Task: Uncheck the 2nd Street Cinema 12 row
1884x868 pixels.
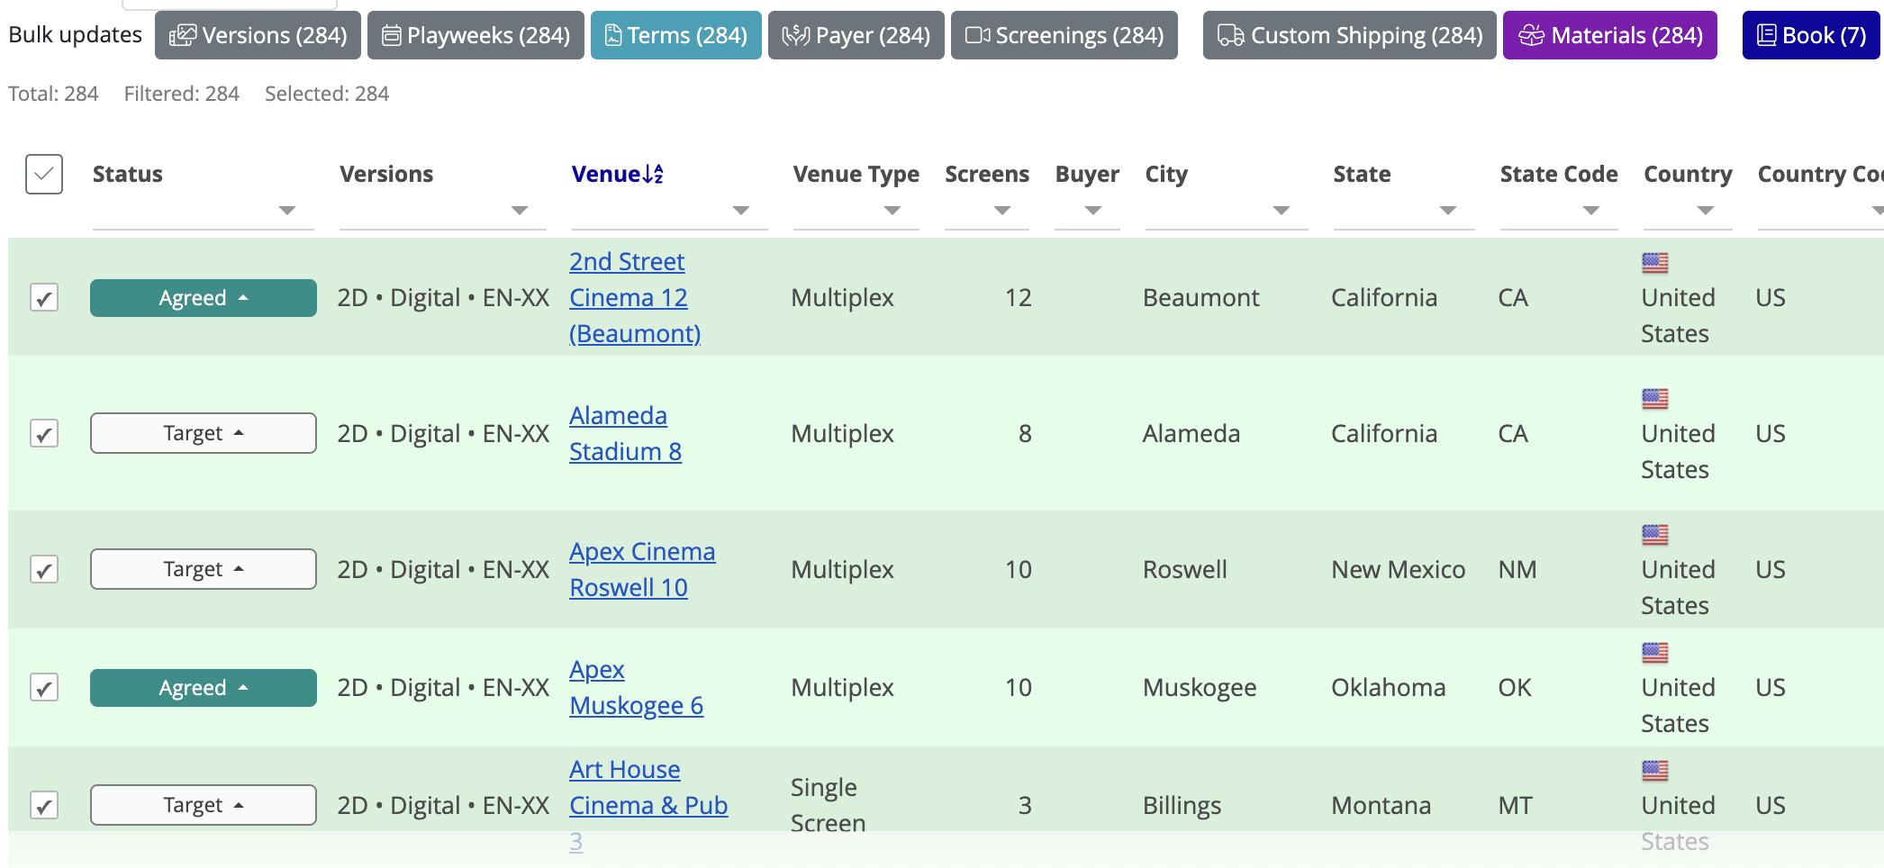Action: [x=44, y=297]
